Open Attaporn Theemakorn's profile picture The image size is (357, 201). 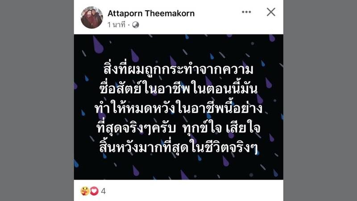tap(92, 17)
